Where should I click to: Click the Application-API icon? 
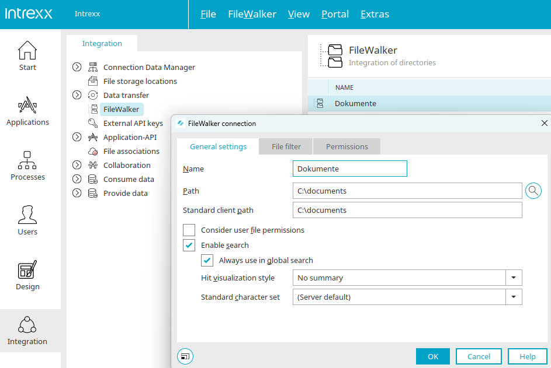pos(93,137)
